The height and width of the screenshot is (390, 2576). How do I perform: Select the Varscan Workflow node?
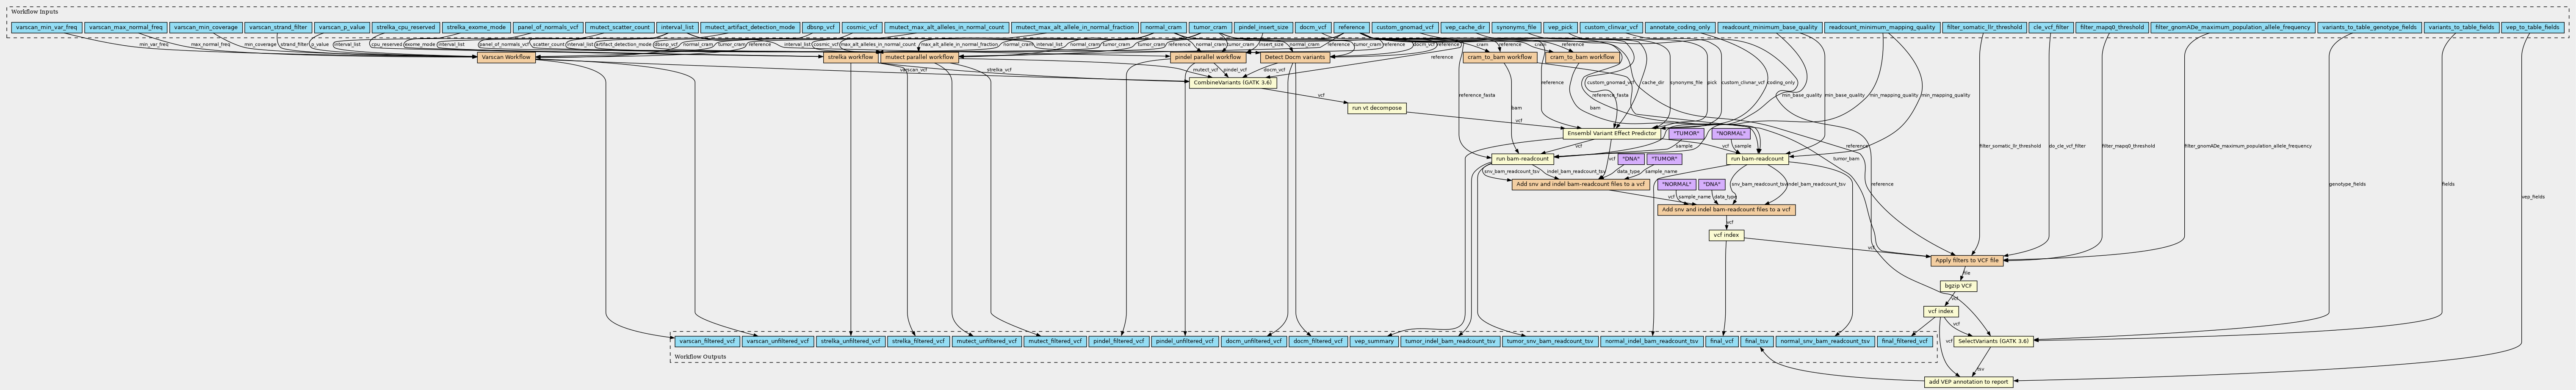point(505,58)
